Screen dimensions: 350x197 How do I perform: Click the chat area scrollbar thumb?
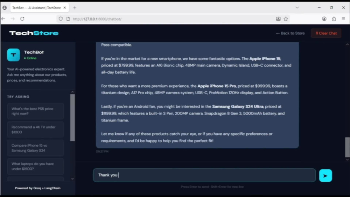pos(347,147)
